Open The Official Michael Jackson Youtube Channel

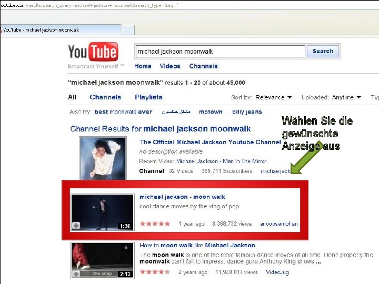pyautogui.click(x=210, y=142)
